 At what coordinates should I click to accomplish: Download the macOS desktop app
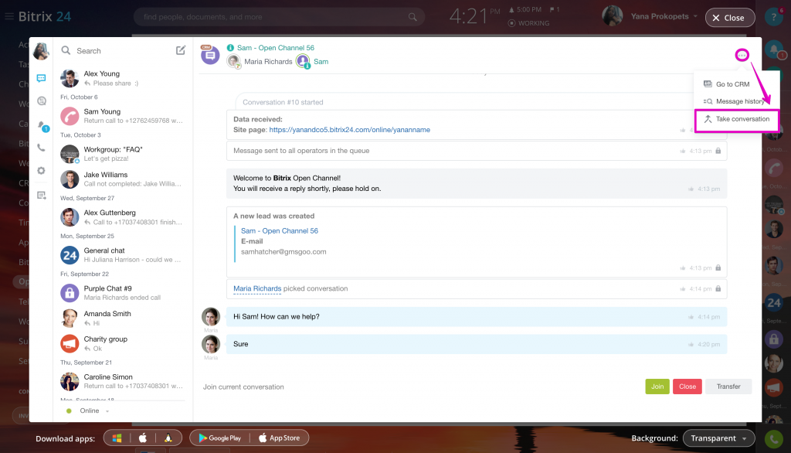tap(143, 438)
